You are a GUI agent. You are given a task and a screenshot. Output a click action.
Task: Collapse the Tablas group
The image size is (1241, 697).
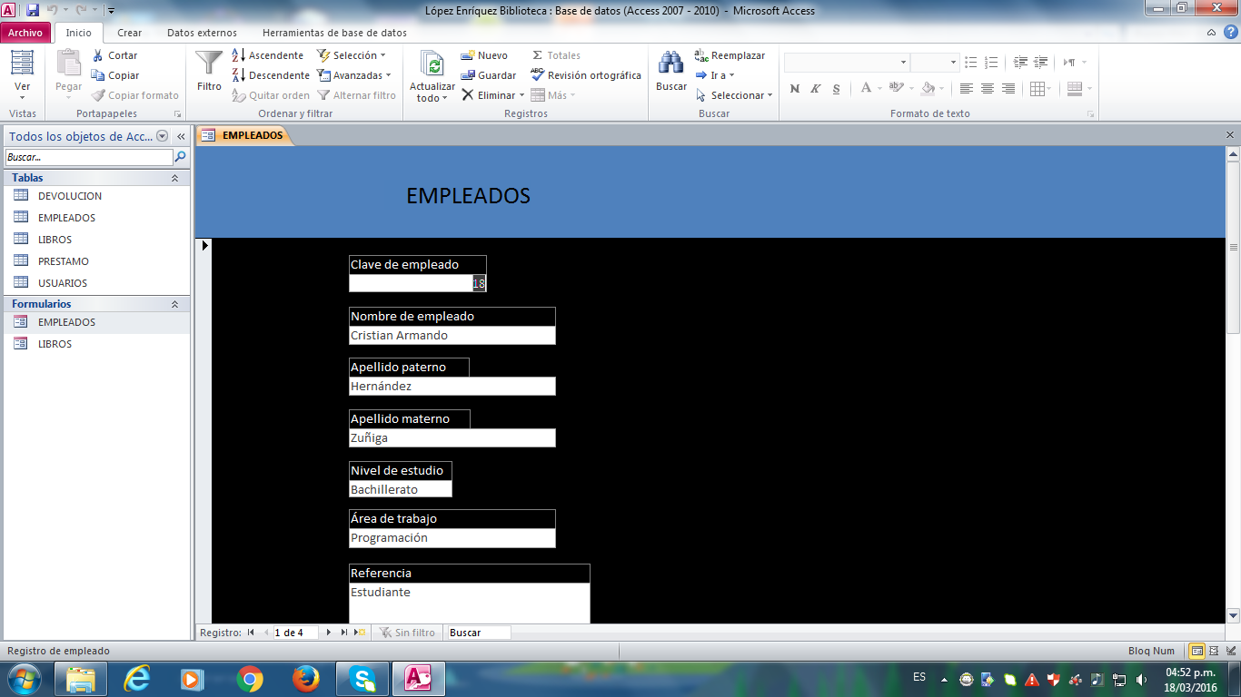pos(174,178)
